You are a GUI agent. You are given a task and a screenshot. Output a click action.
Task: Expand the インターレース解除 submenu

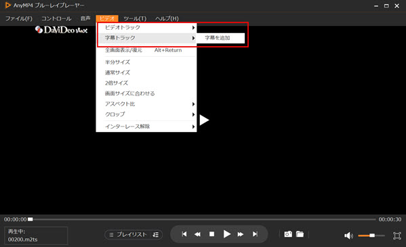(x=146, y=127)
